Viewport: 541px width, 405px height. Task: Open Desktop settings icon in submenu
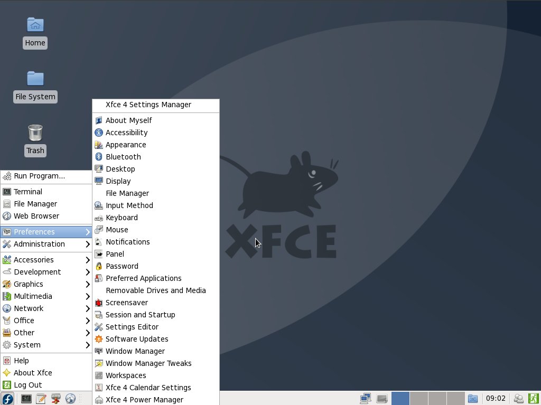click(99, 169)
